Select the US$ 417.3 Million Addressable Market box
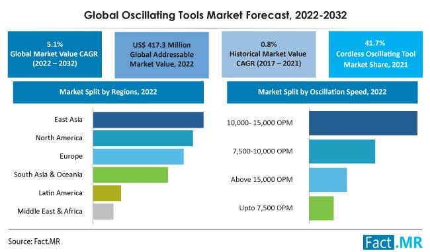The image size is (430, 252). [161, 55]
